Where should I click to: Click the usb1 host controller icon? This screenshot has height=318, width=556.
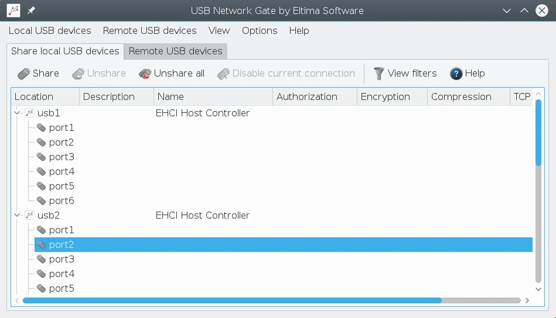point(29,113)
